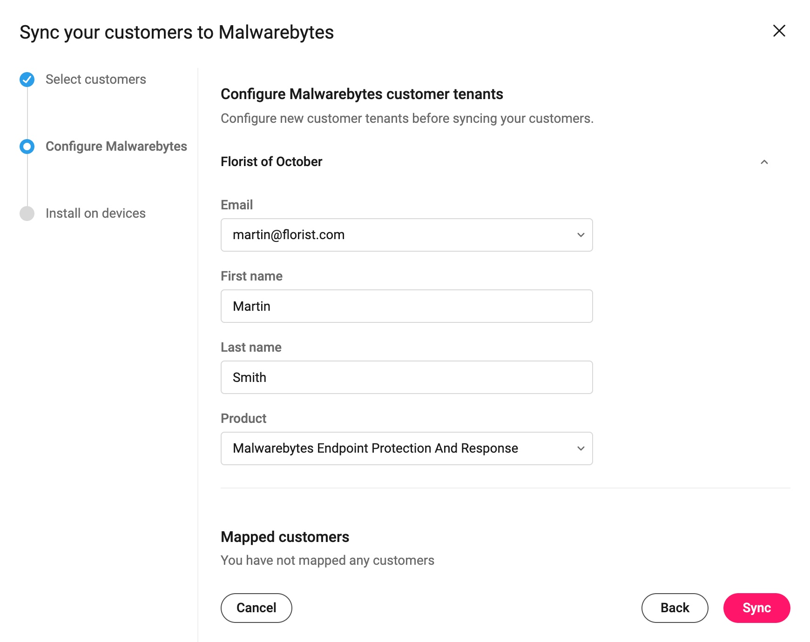
Task: Click the Email field label
Action: 236,205
